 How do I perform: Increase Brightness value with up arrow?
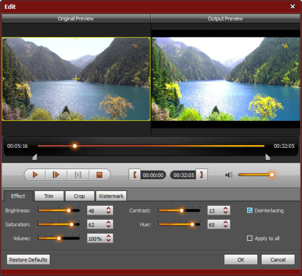pyautogui.click(x=108, y=208)
